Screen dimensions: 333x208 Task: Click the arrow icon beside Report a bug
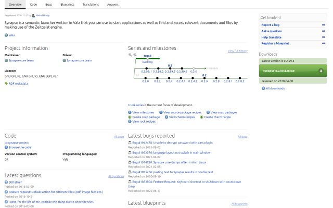click(323, 25)
